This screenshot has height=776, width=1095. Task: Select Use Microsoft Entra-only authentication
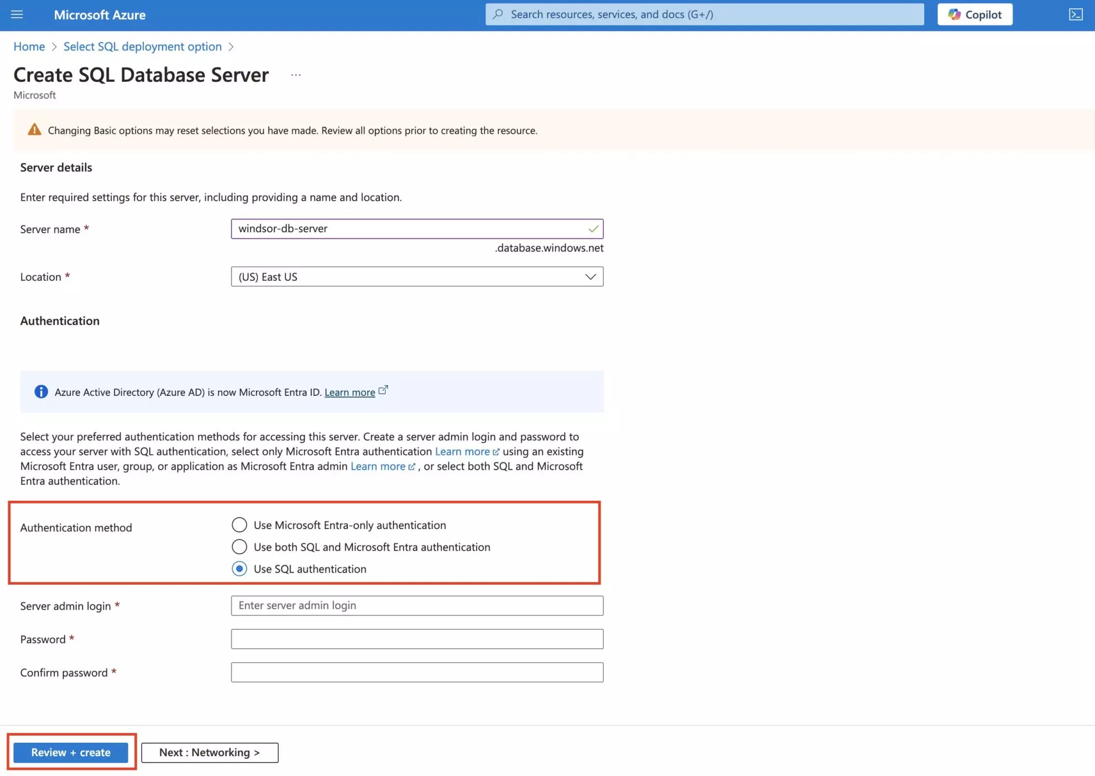click(x=239, y=525)
